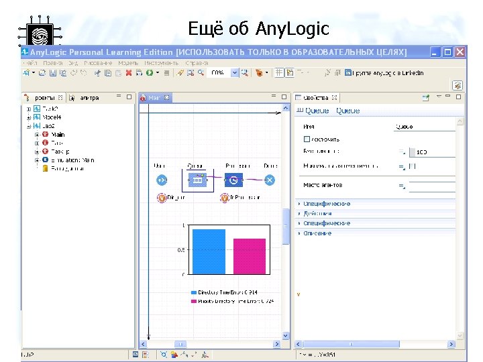This screenshot has height=362, width=483.
Task: Click the Имя name input field
Action: (425, 127)
